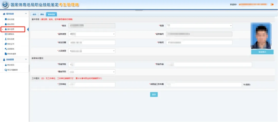278x122 pixels.
Task: Click the 毕业专业 major field
Action: 209,64
